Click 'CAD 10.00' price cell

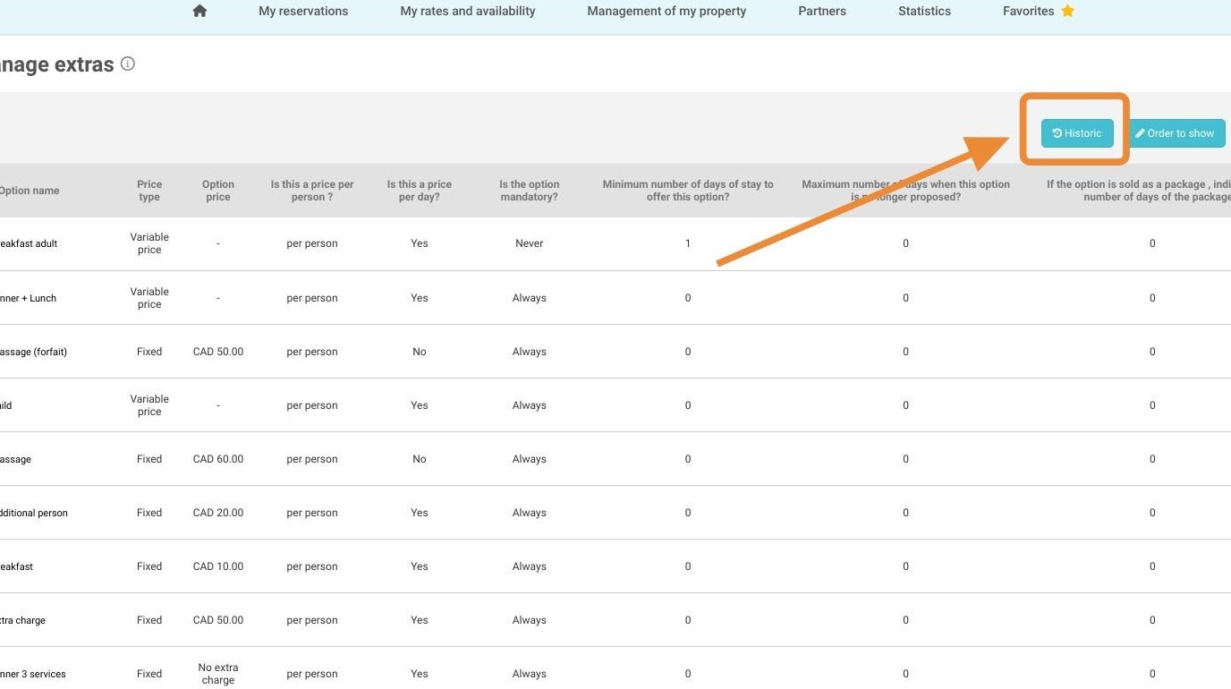(218, 566)
